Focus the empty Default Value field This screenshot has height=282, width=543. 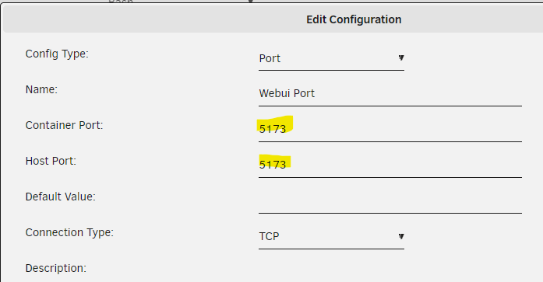[390, 201]
